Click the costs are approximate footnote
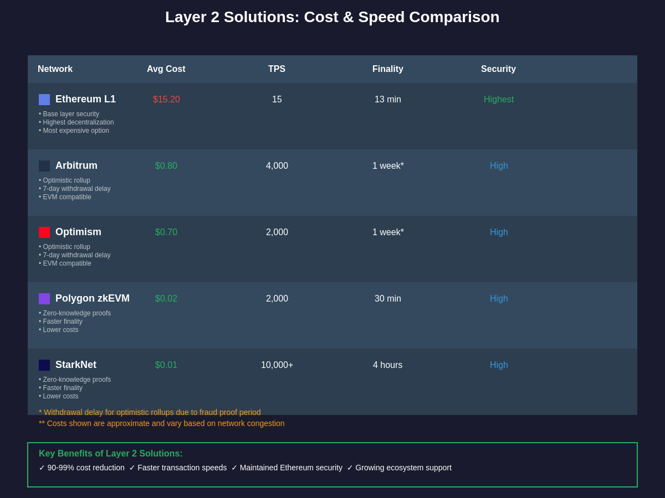The image size is (665, 498). pyautogui.click(x=162, y=423)
